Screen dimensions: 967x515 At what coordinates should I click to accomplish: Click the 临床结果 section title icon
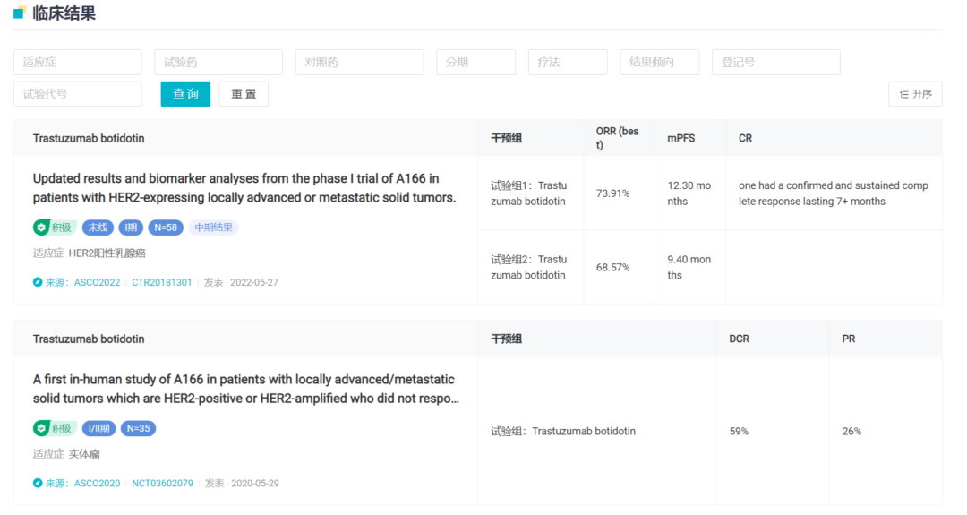tap(20, 13)
